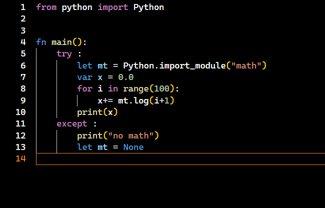Select line number 14 in the gutter

tap(20, 159)
